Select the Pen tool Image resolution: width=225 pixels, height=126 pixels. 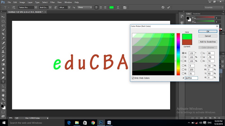click(3, 78)
